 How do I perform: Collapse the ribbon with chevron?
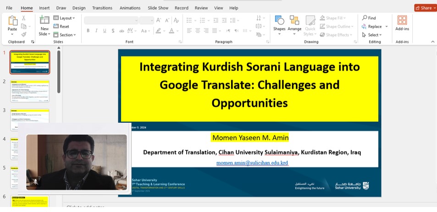coord(432,42)
